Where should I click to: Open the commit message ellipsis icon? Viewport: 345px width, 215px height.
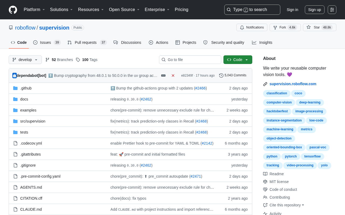163,76
